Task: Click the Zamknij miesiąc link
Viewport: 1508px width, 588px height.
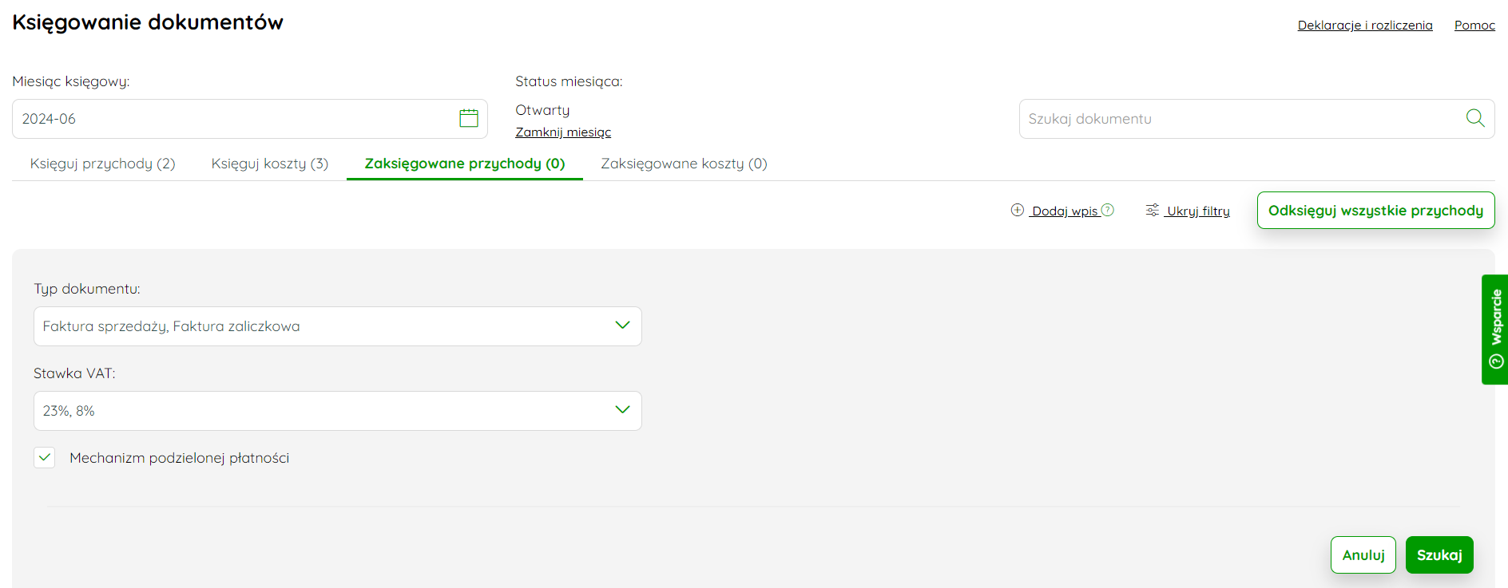Action: tap(563, 132)
